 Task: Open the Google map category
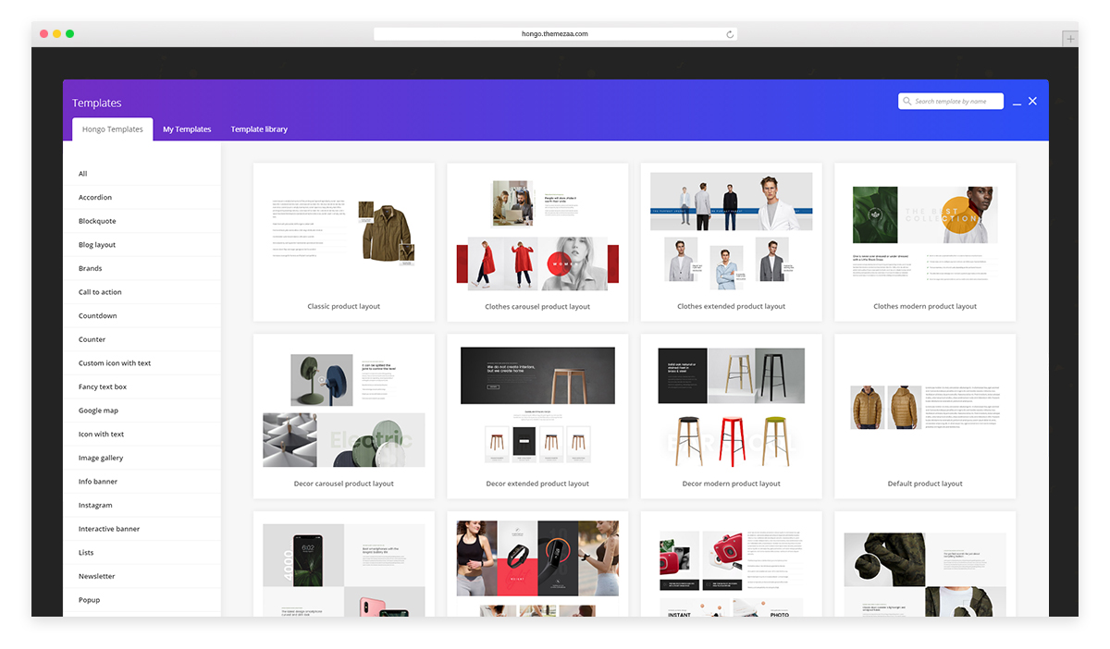pos(142,410)
